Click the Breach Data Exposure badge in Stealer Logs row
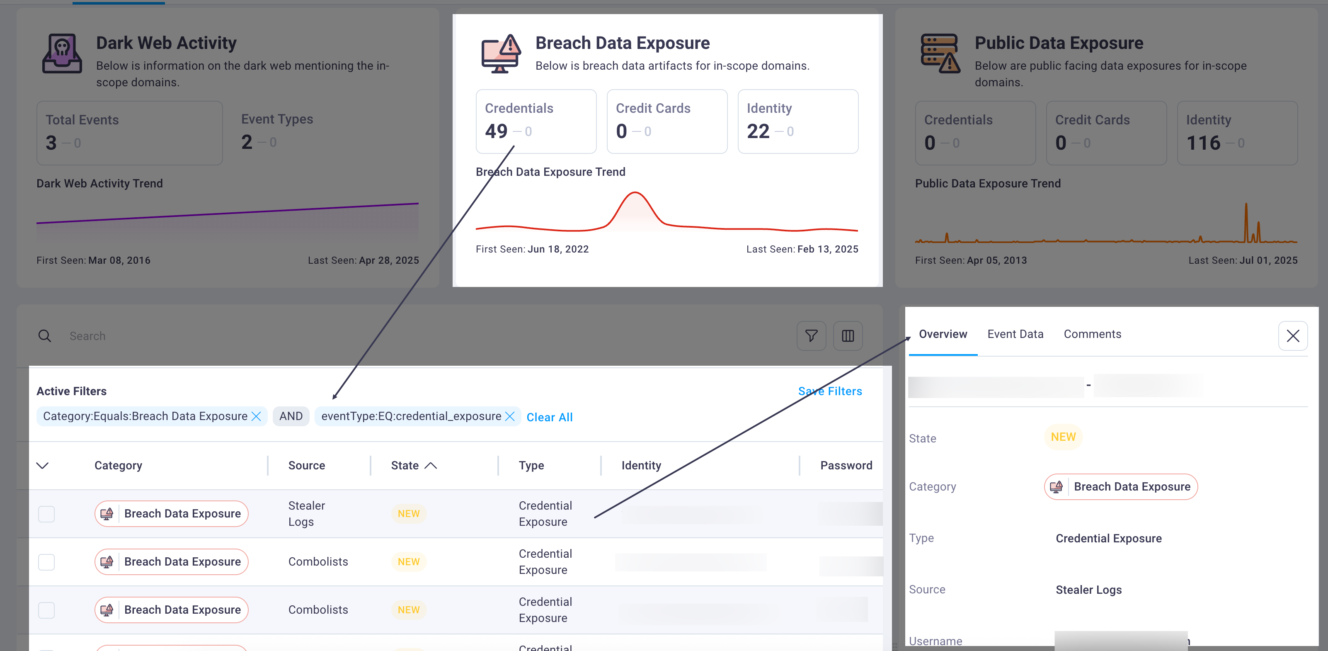Viewport: 1328px width, 651px height. (171, 514)
